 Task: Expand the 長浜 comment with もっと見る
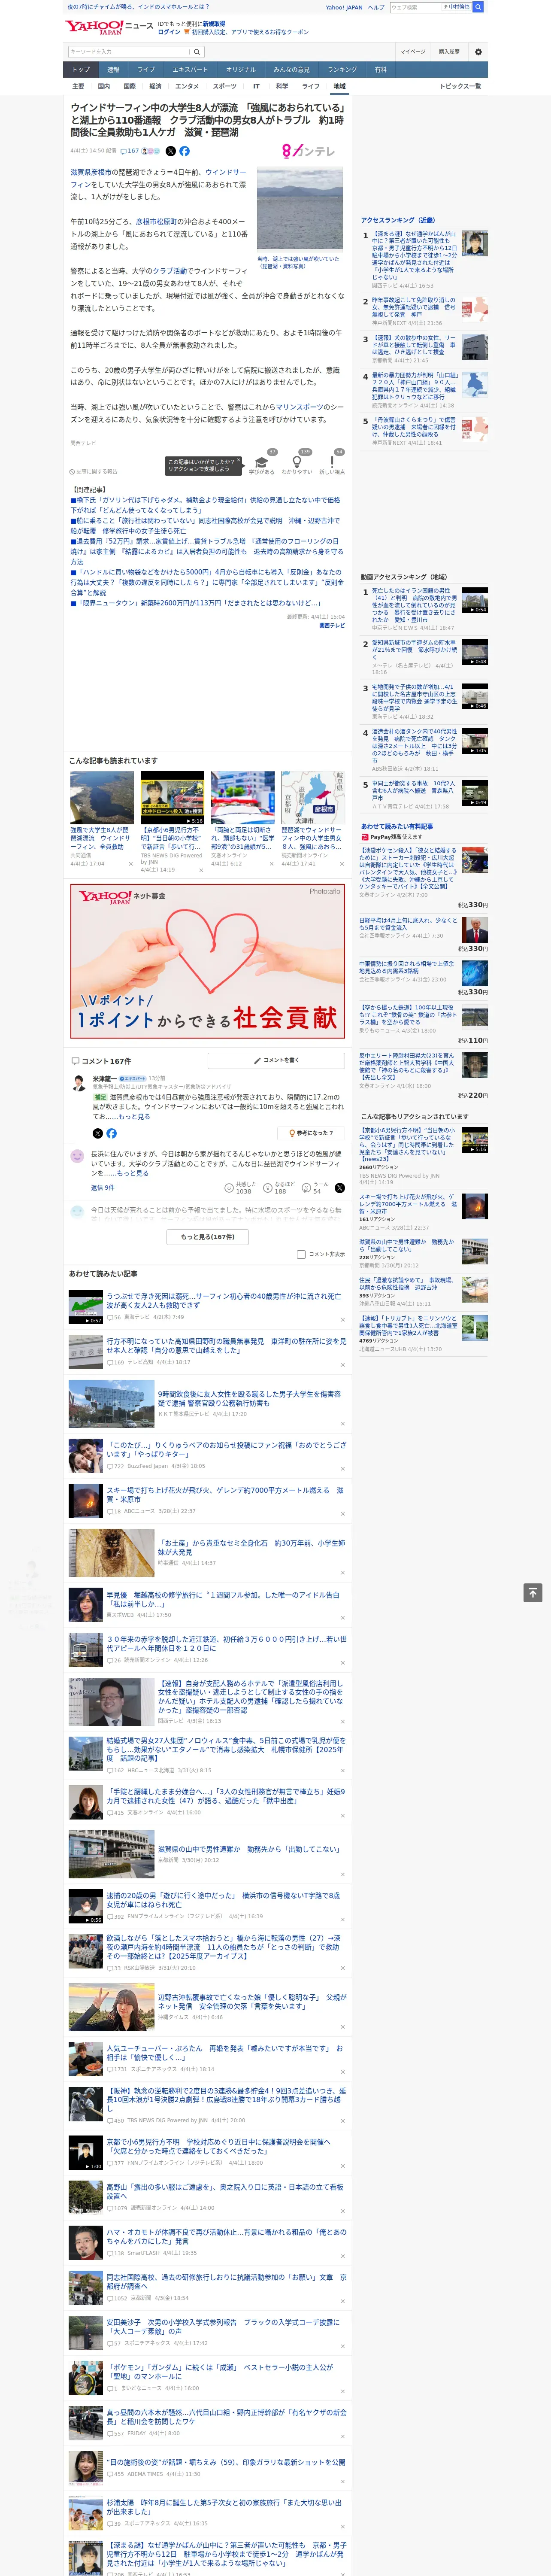coord(133,1173)
